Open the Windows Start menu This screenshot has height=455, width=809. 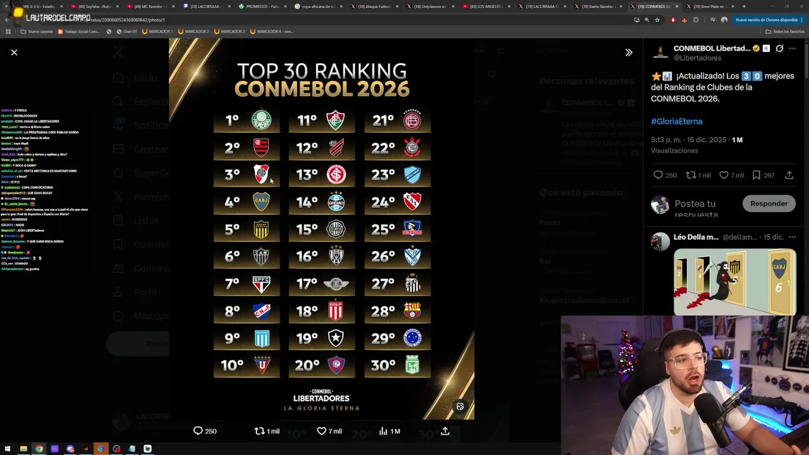coord(8,449)
